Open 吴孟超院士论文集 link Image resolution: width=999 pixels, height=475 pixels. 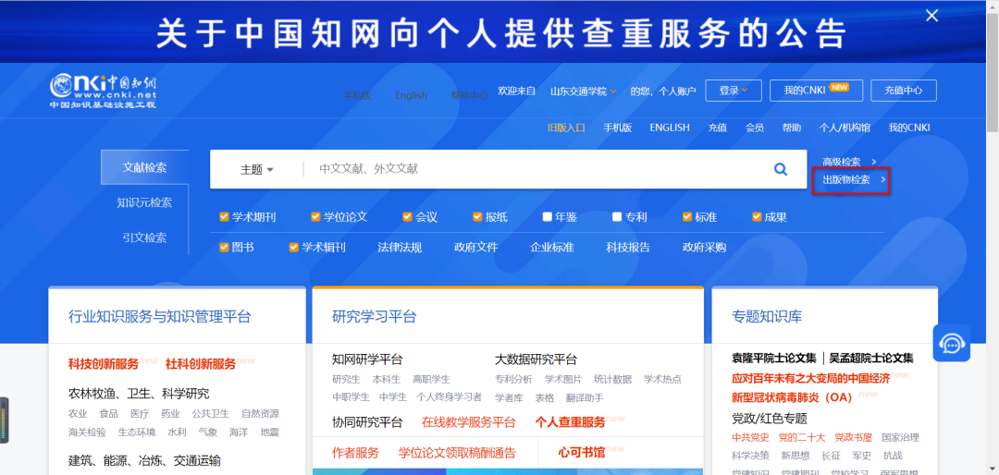pos(871,359)
